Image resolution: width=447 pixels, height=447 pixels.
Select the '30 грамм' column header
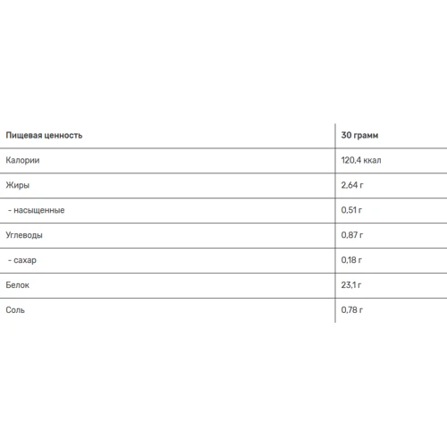(x=359, y=135)
